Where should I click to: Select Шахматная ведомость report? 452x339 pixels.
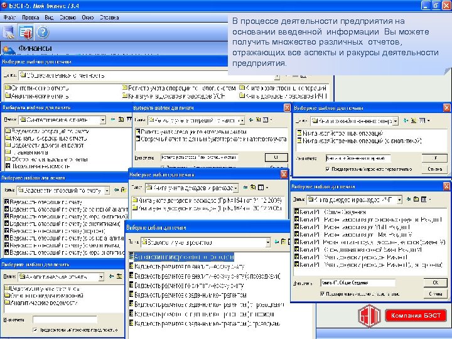[38, 166]
